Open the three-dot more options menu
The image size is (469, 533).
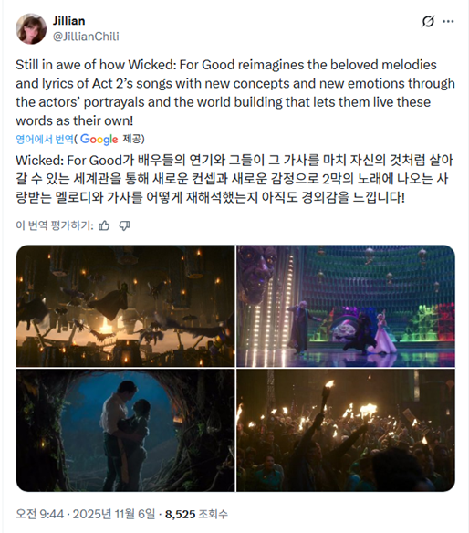pos(448,21)
